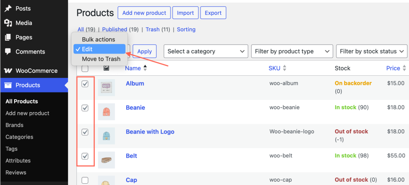Choose Move to Trash from bulk actions

(x=101, y=59)
